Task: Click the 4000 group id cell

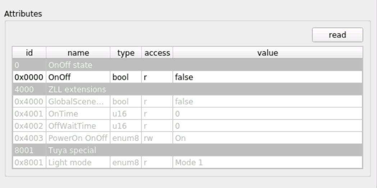Action: 29,89
